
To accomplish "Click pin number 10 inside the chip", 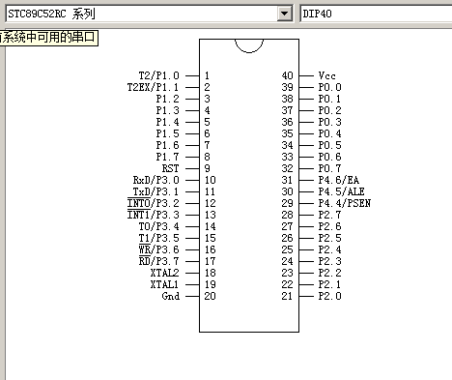I will pos(211,180).
